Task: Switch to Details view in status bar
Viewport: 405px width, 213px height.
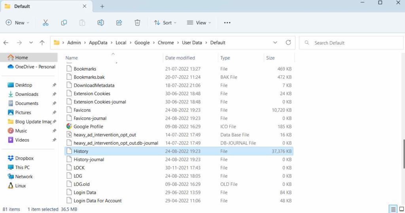Action: 393,209
